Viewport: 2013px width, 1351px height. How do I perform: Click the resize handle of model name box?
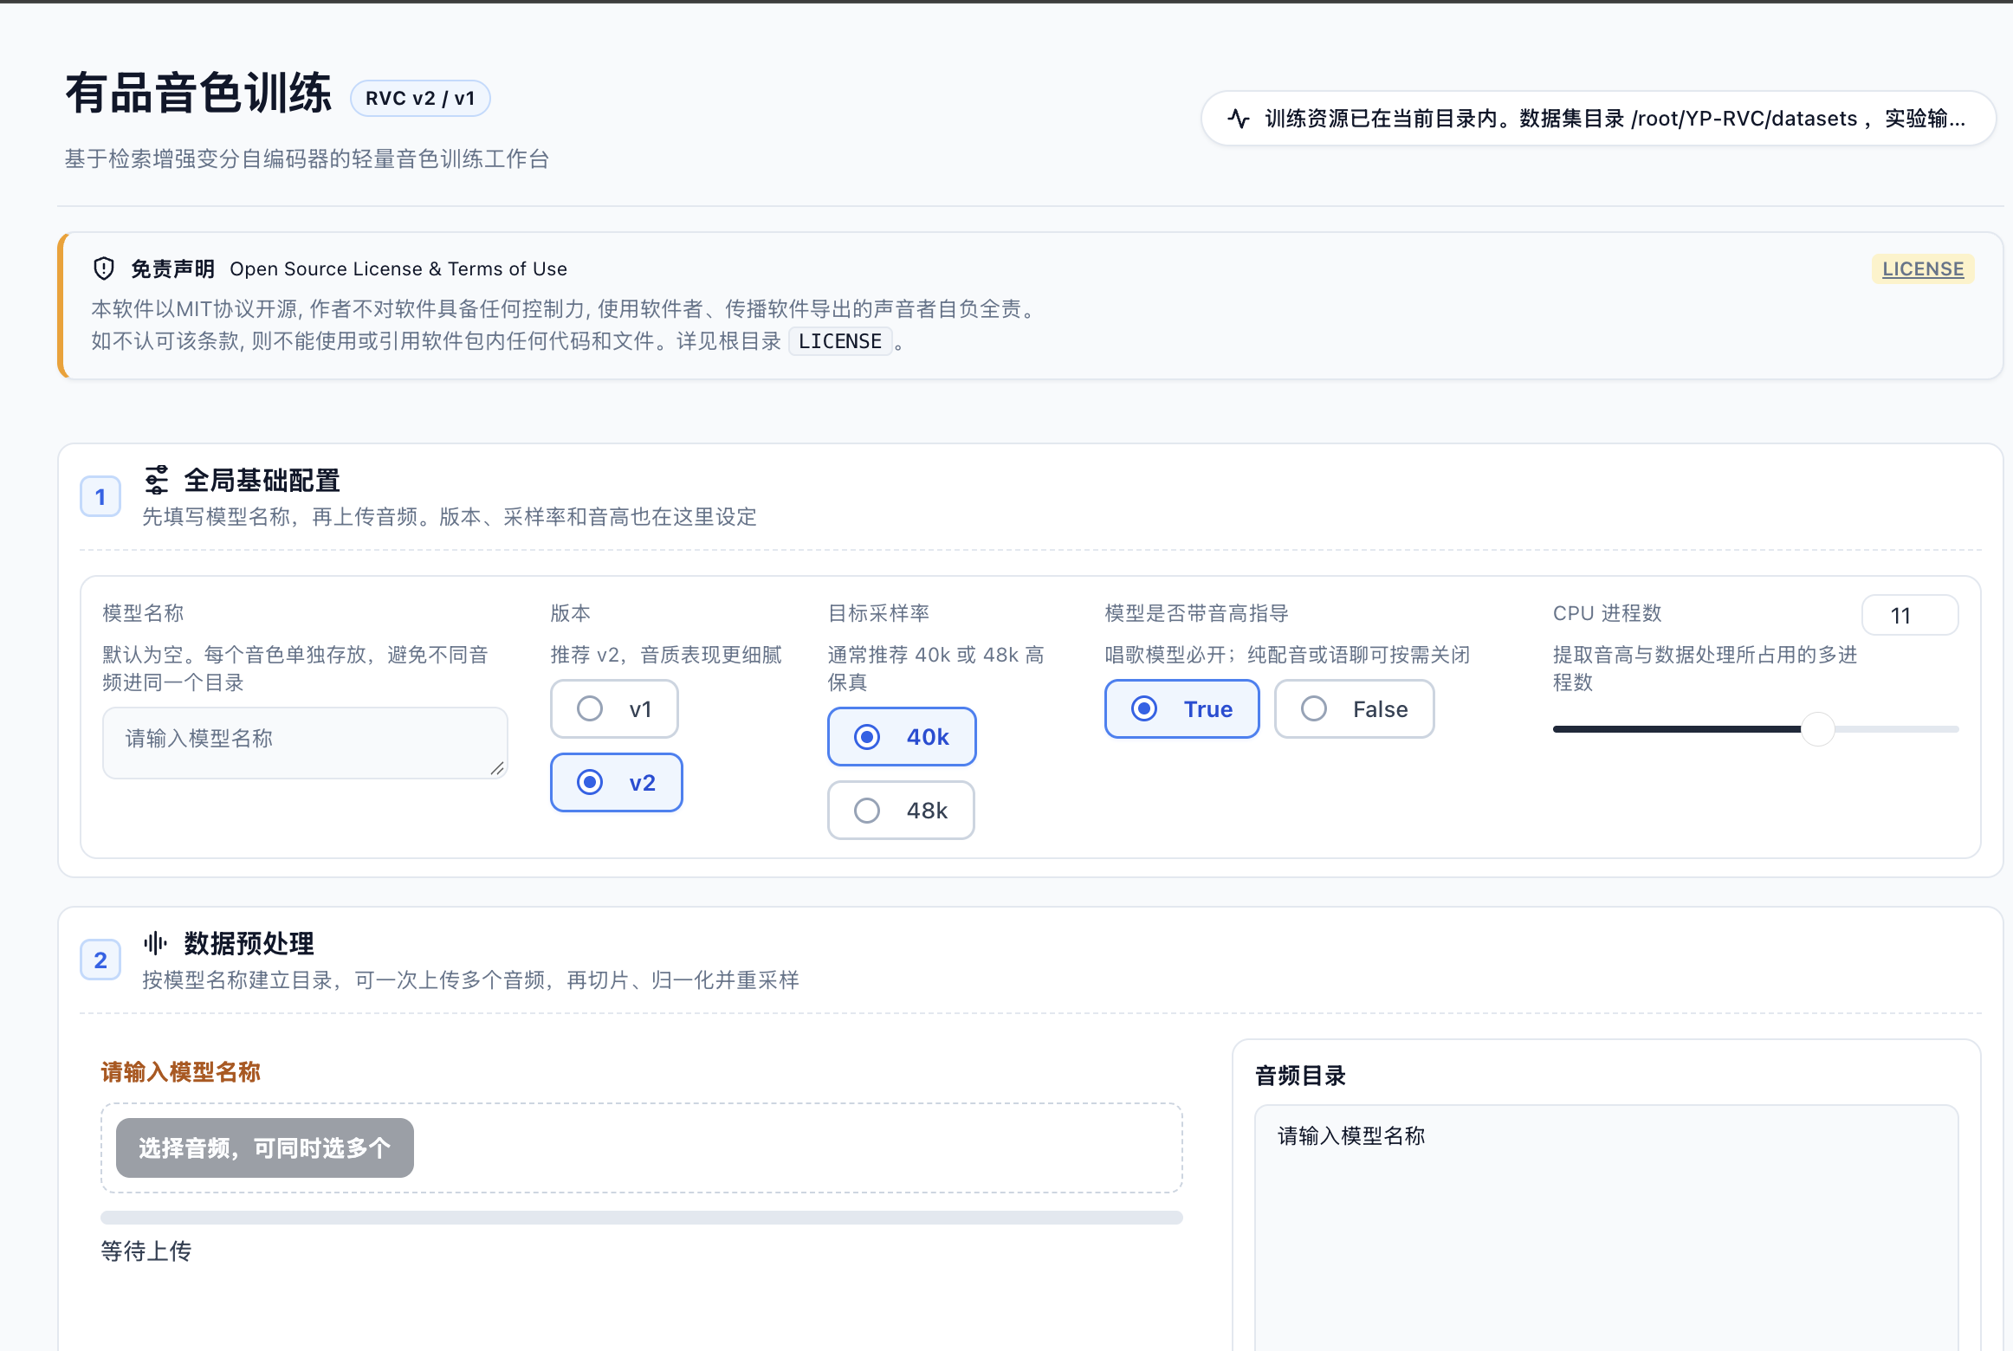pos(497,768)
